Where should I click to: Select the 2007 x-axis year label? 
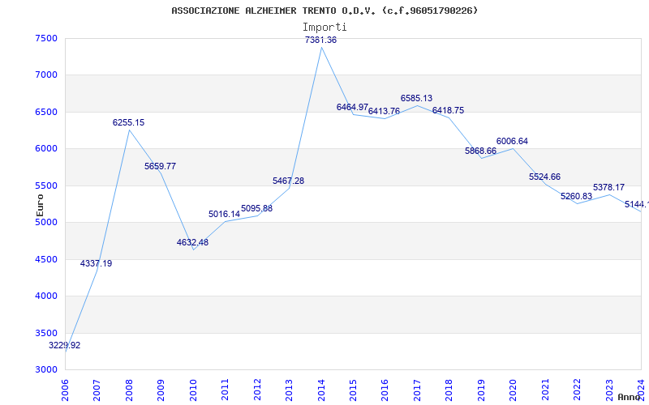tap(97, 390)
